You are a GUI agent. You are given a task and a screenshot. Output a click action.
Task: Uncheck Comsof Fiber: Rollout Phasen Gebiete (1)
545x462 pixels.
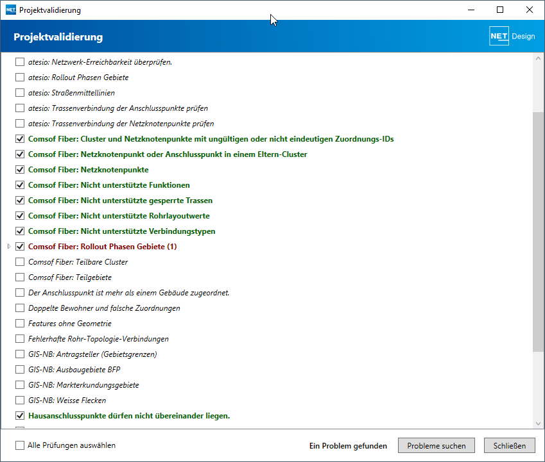pos(20,247)
